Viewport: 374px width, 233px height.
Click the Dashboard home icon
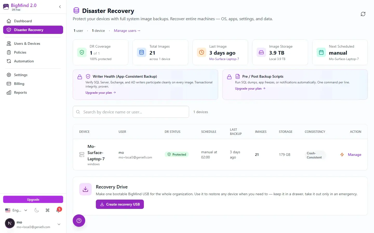click(9, 21)
